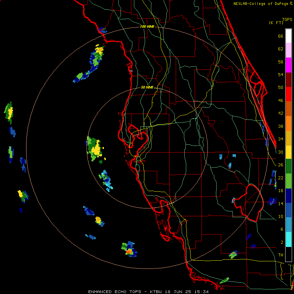Pick the cyan legend color band
The image size is (294, 294).
[288, 239]
